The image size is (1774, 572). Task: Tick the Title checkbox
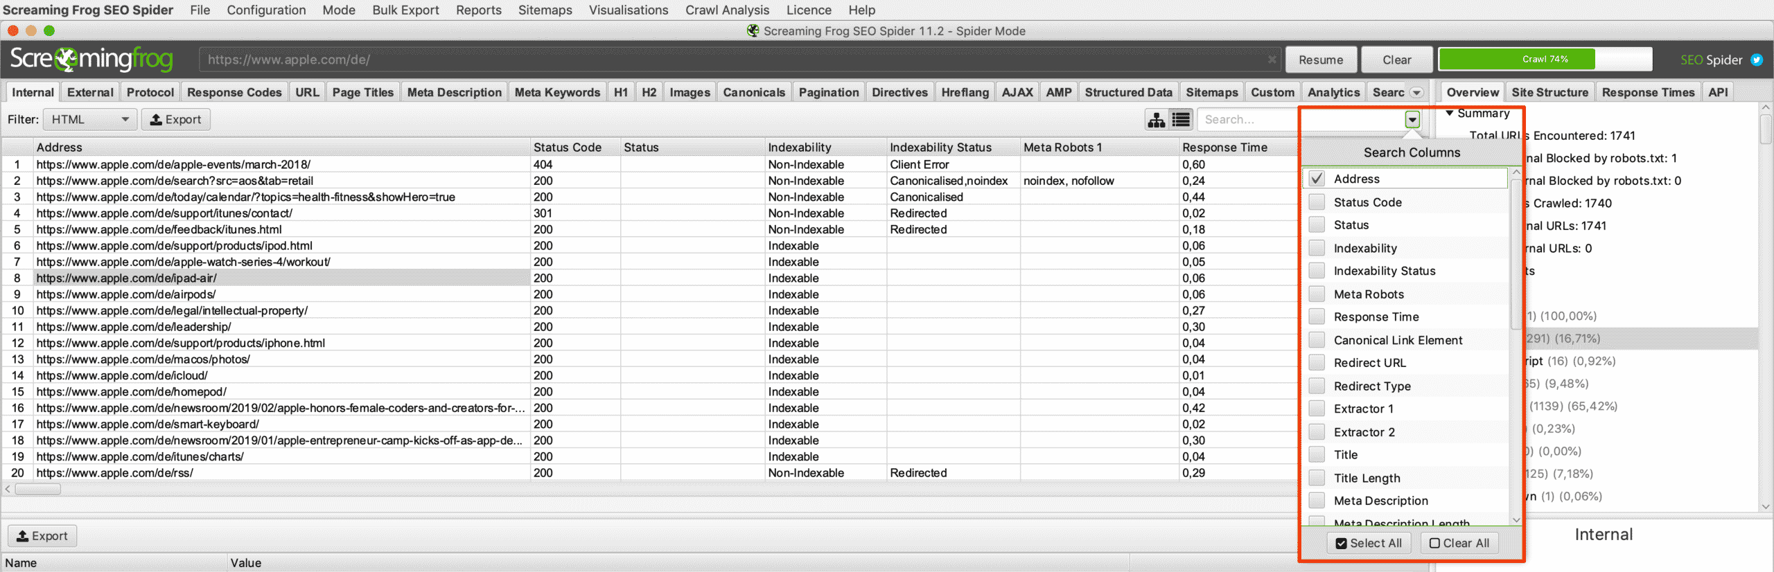tap(1317, 454)
